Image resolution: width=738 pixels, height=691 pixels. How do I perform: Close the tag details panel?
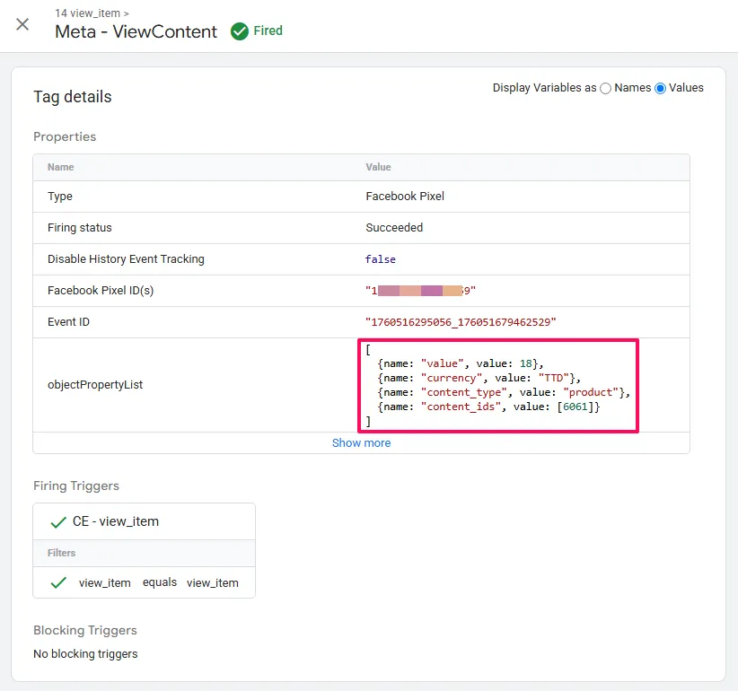tap(22, 24)
